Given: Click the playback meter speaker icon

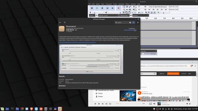Looking at the screenshot, I should [134, 10].
